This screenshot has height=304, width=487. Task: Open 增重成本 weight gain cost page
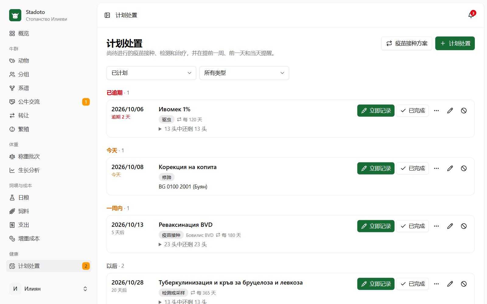tap(49, 239)
